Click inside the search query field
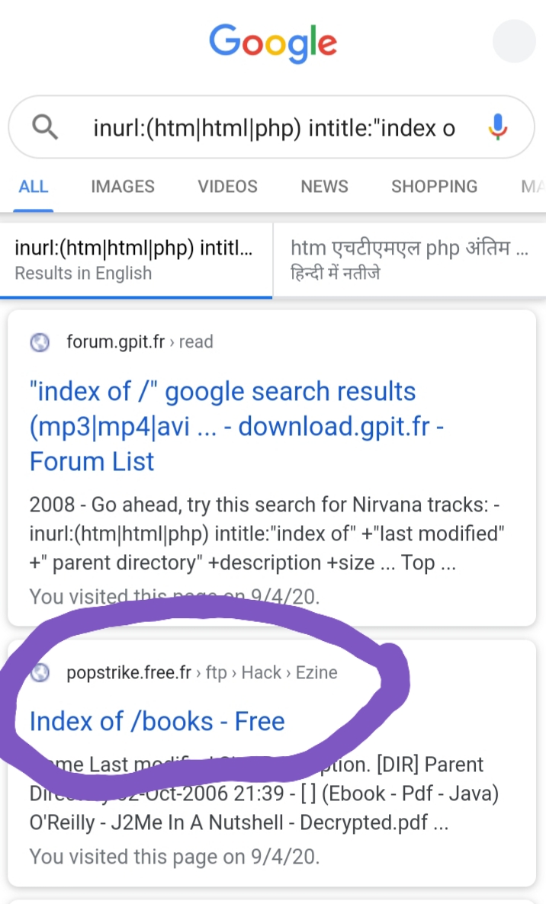The height and width of the screenshot is (904, 546). (x=275, y=128)
